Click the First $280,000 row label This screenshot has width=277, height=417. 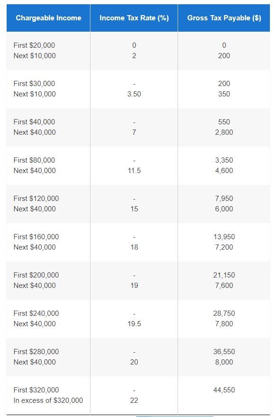[36, 352]
